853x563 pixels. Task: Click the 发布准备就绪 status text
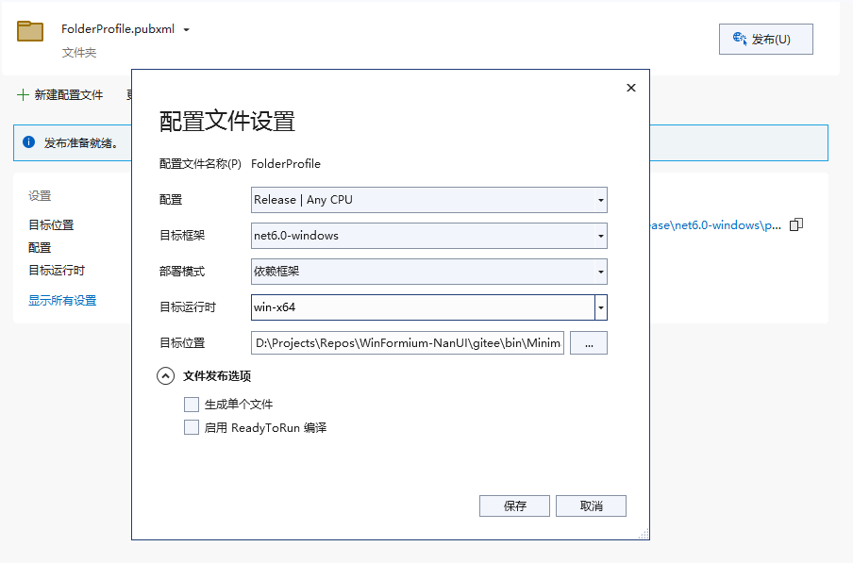[80, 143]
